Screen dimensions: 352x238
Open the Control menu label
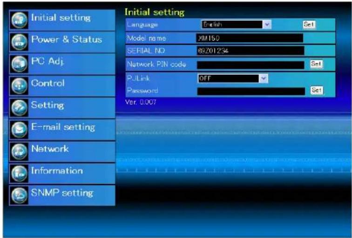tap(48, 83)
